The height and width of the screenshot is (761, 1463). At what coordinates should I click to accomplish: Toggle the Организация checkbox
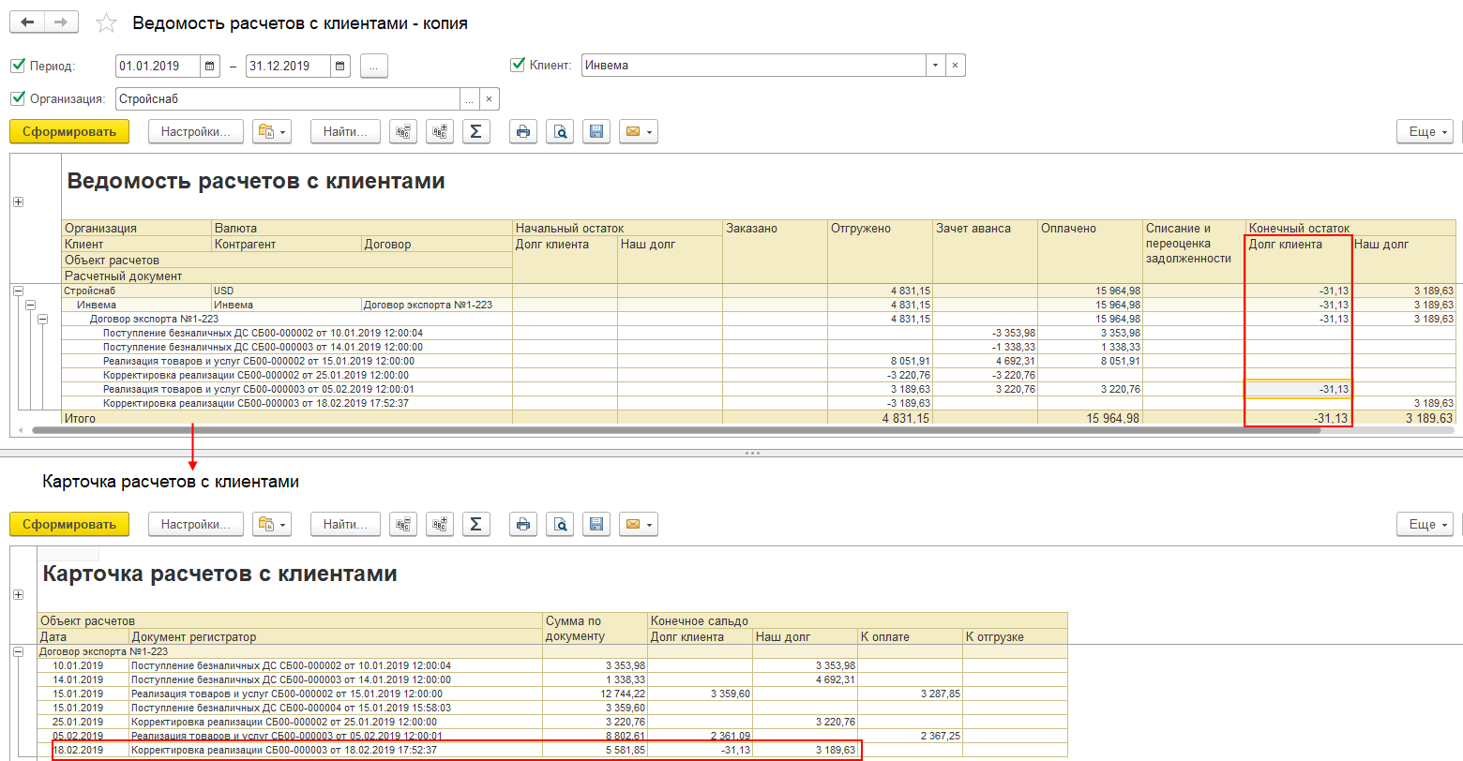coord(17,98)
